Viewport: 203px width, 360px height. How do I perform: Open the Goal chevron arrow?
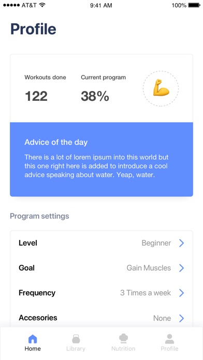[x=181, y=268]
